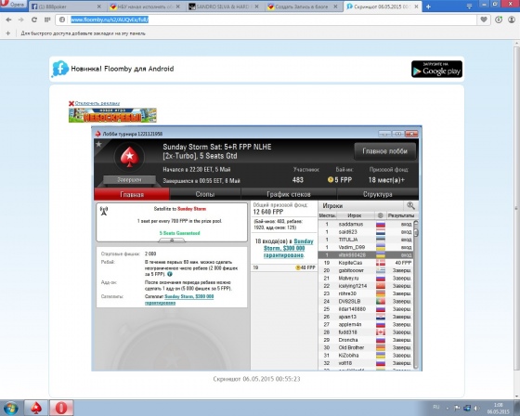Click the Google Play download badge
Viewport: 520px width, 416px height.
coord(436,69)
